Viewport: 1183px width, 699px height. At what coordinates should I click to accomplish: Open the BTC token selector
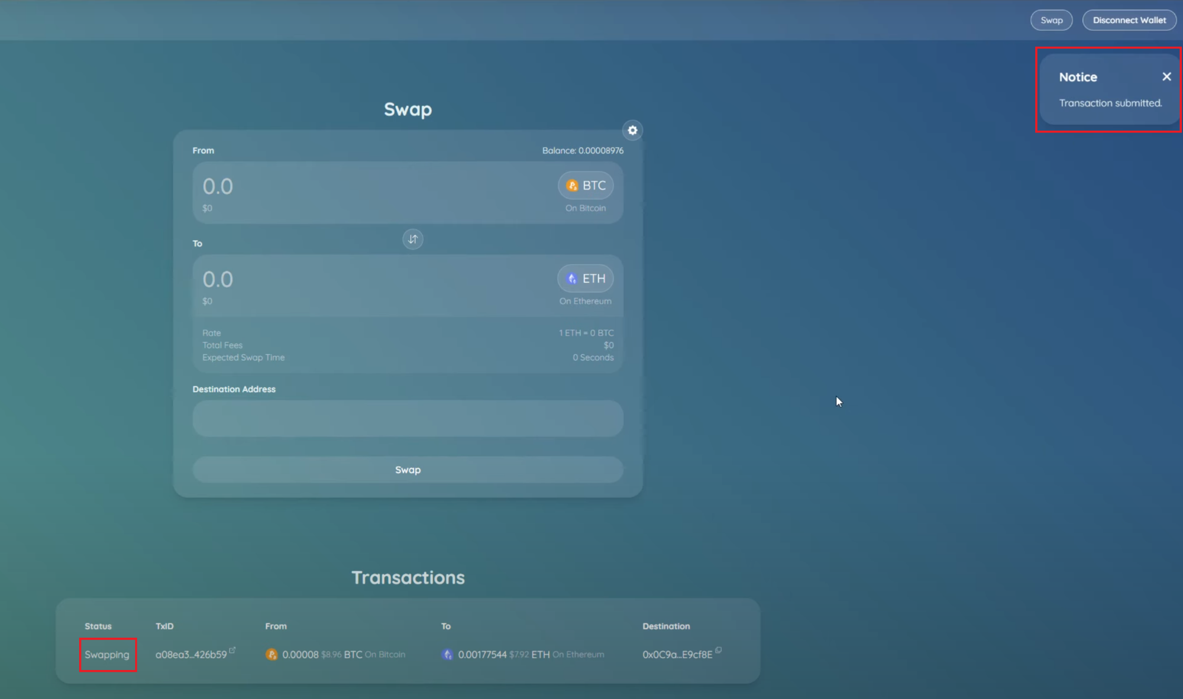pyautogui.click(x=586, y=186)
